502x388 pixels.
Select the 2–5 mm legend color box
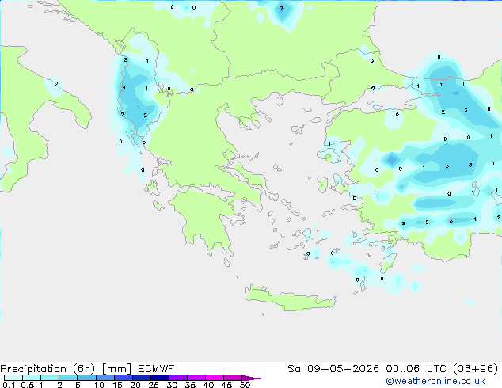(68, 378)
